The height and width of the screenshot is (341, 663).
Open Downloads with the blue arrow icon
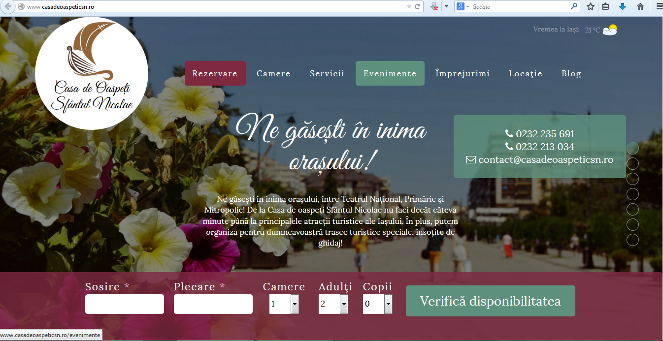[622, 6]
